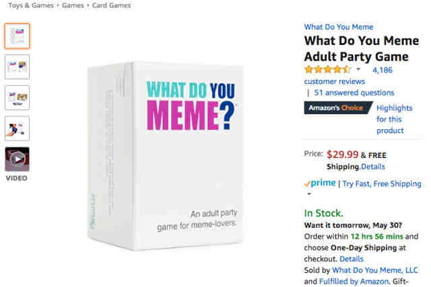Select the second product image thumbnail
The width and height of the screenshot is (431, 287).
tap(17, 67)
